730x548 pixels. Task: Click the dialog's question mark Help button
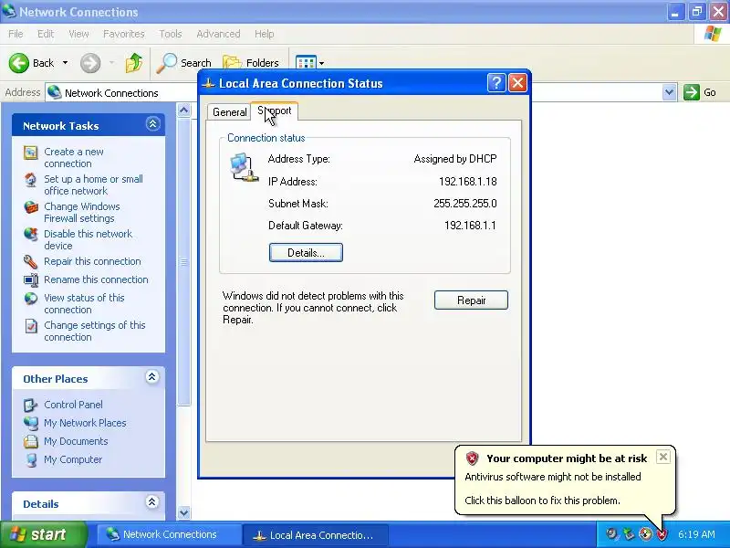[496, 83]
